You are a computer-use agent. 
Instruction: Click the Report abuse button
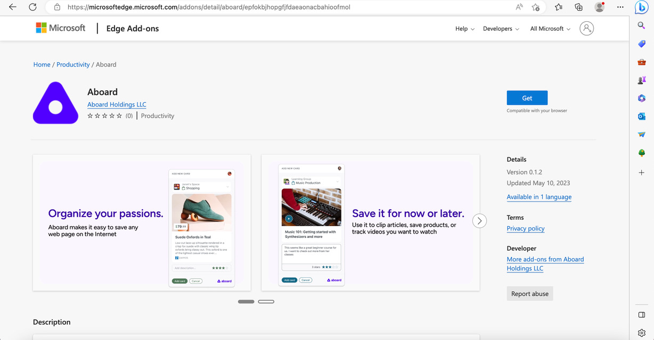530,294
